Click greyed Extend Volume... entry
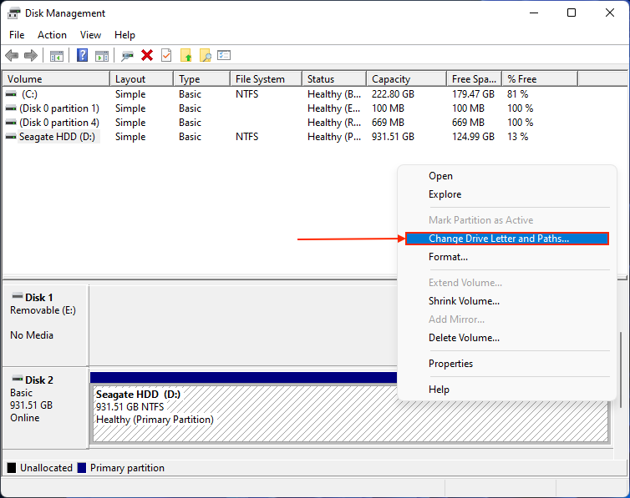The height and width of the screenshot is (498, 630). point(506,283)
